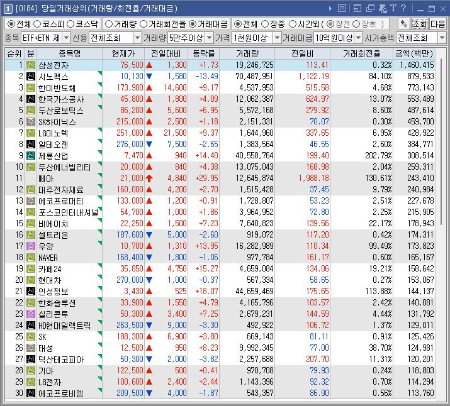The width and height of the screenshot is (450, 406).
Task: Select the 장중 session radio button
Action: click(265, 24)
